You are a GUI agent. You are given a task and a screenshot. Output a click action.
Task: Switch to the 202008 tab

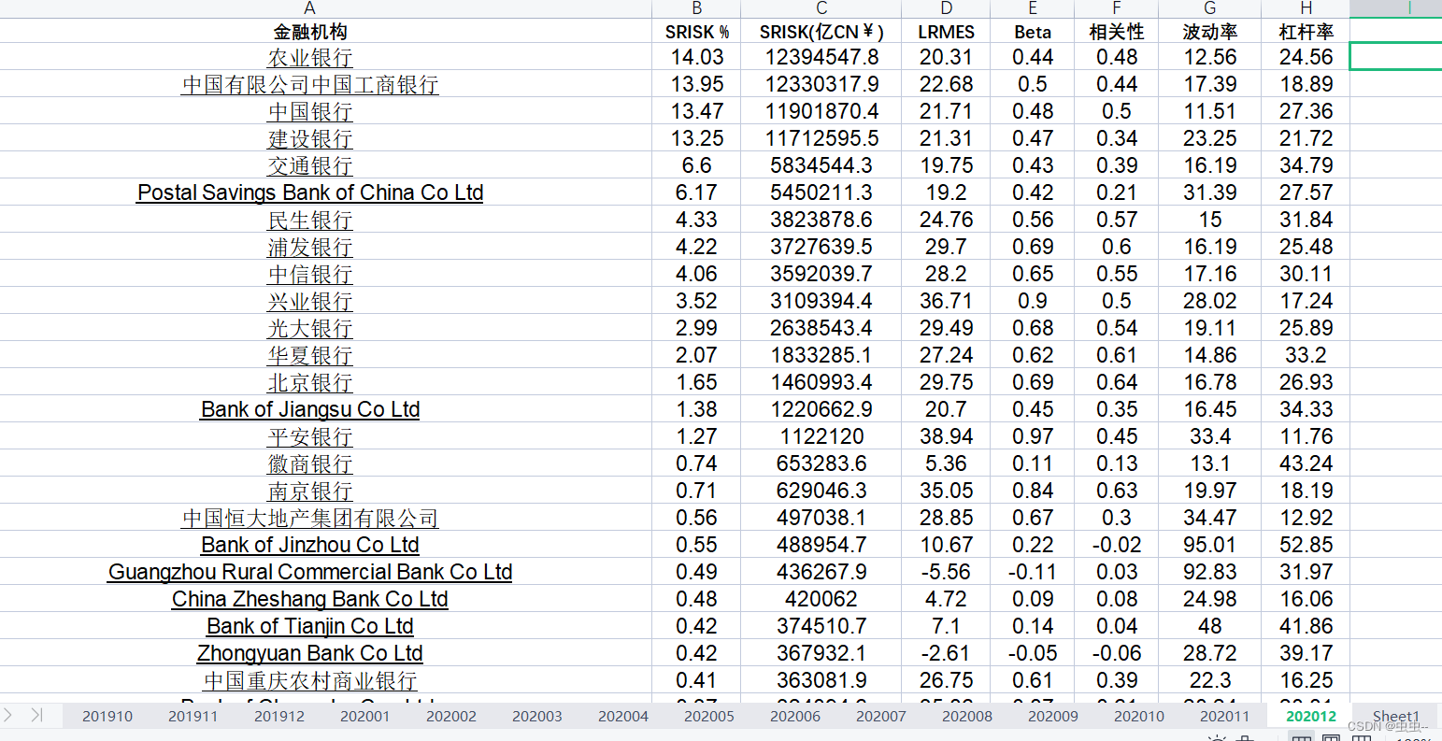pyautogui.click(x=967, y=717)
